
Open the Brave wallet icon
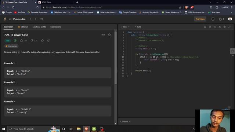click(217, 7)
